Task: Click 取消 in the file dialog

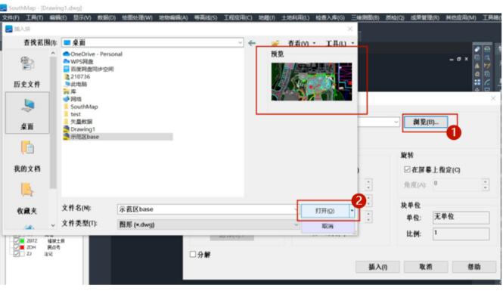Action: [x=328, y=226]
